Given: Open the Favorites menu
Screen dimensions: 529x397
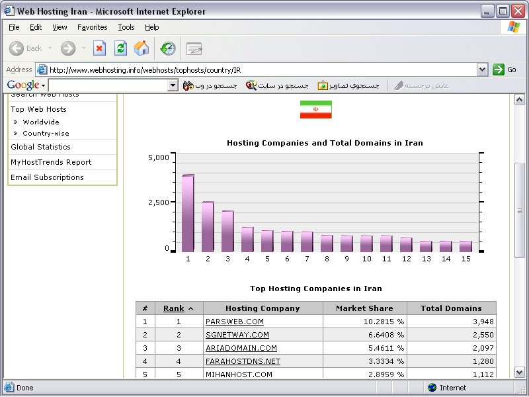Looking at the screenshot, I should 92,27.
